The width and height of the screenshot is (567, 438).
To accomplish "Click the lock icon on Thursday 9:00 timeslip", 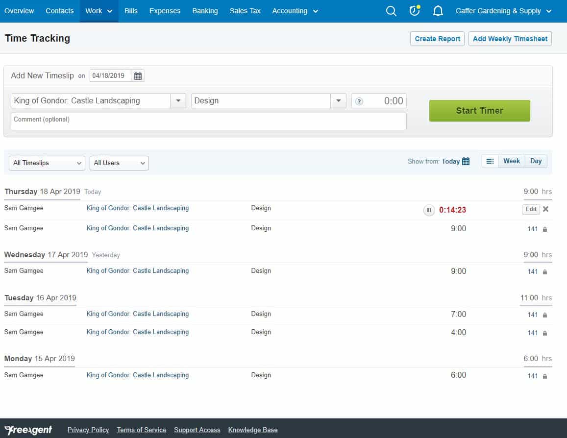I will pyautogui.click(x=544, y=229).
